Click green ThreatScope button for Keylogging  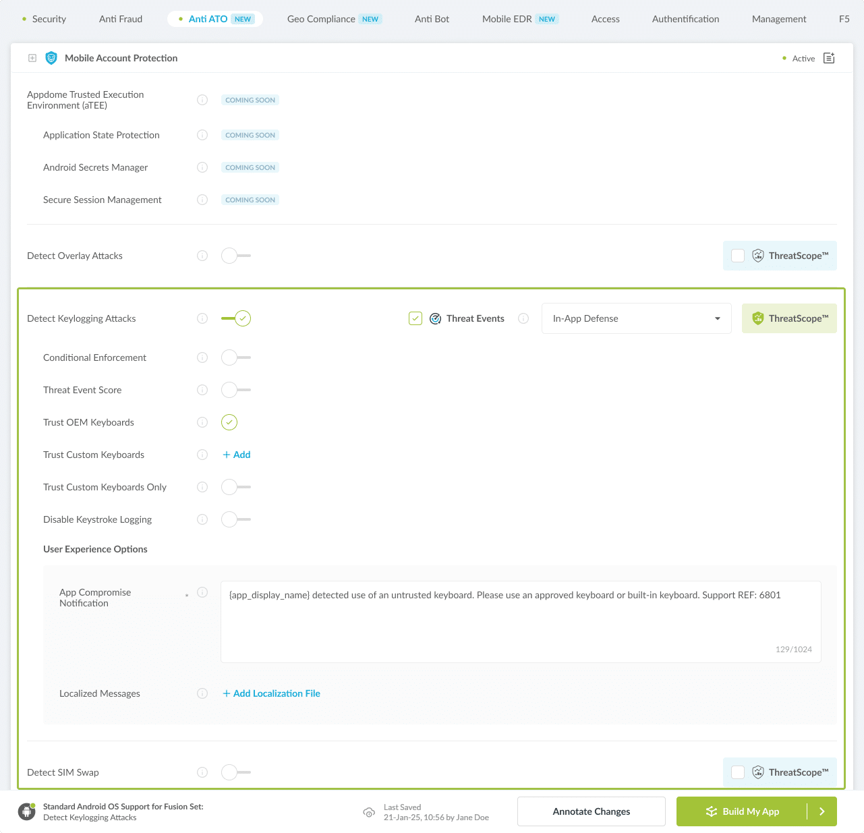tap(789, 318)
